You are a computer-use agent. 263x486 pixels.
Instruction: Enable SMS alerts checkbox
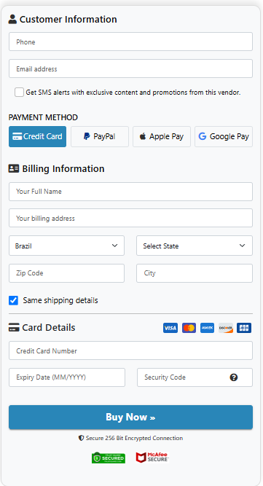pos(19,92)
